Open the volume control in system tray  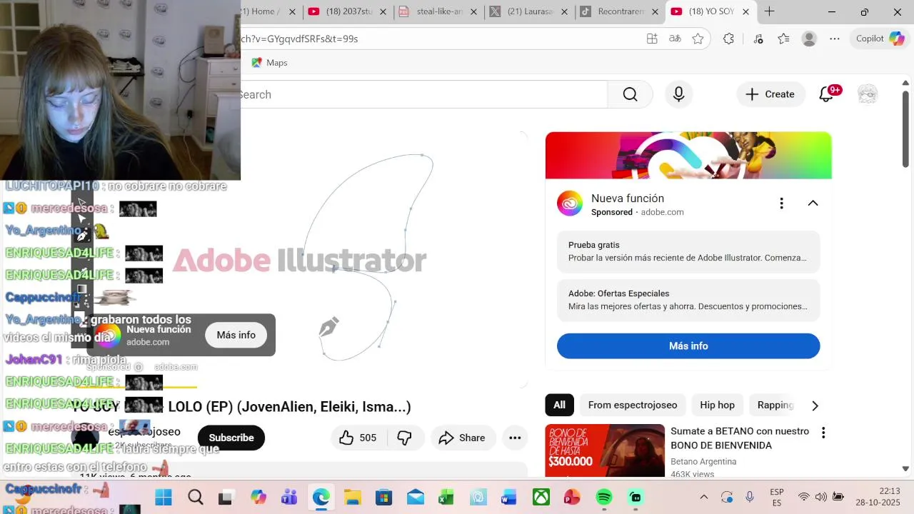[820, 498]
